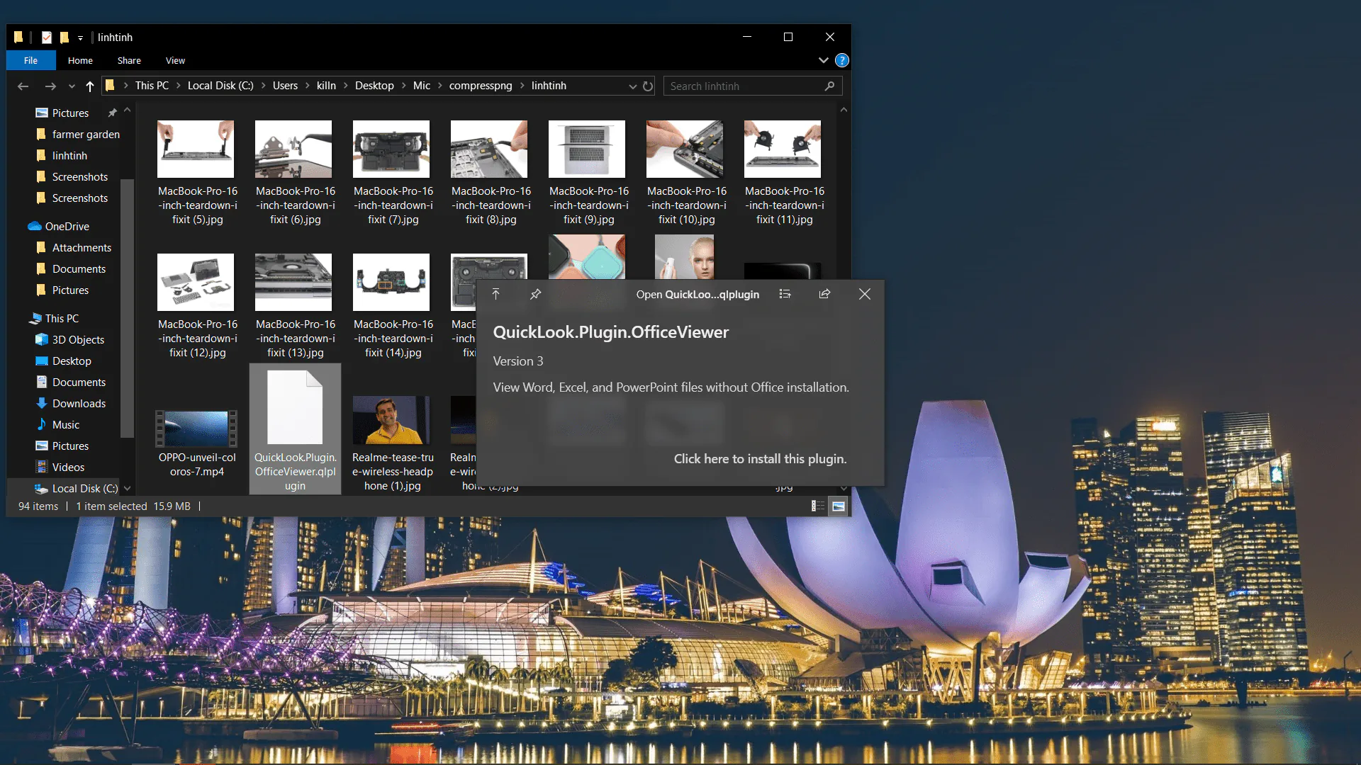1361x765 pixels.
Task: Select Music in navigation pane
Action: point(65,425)
